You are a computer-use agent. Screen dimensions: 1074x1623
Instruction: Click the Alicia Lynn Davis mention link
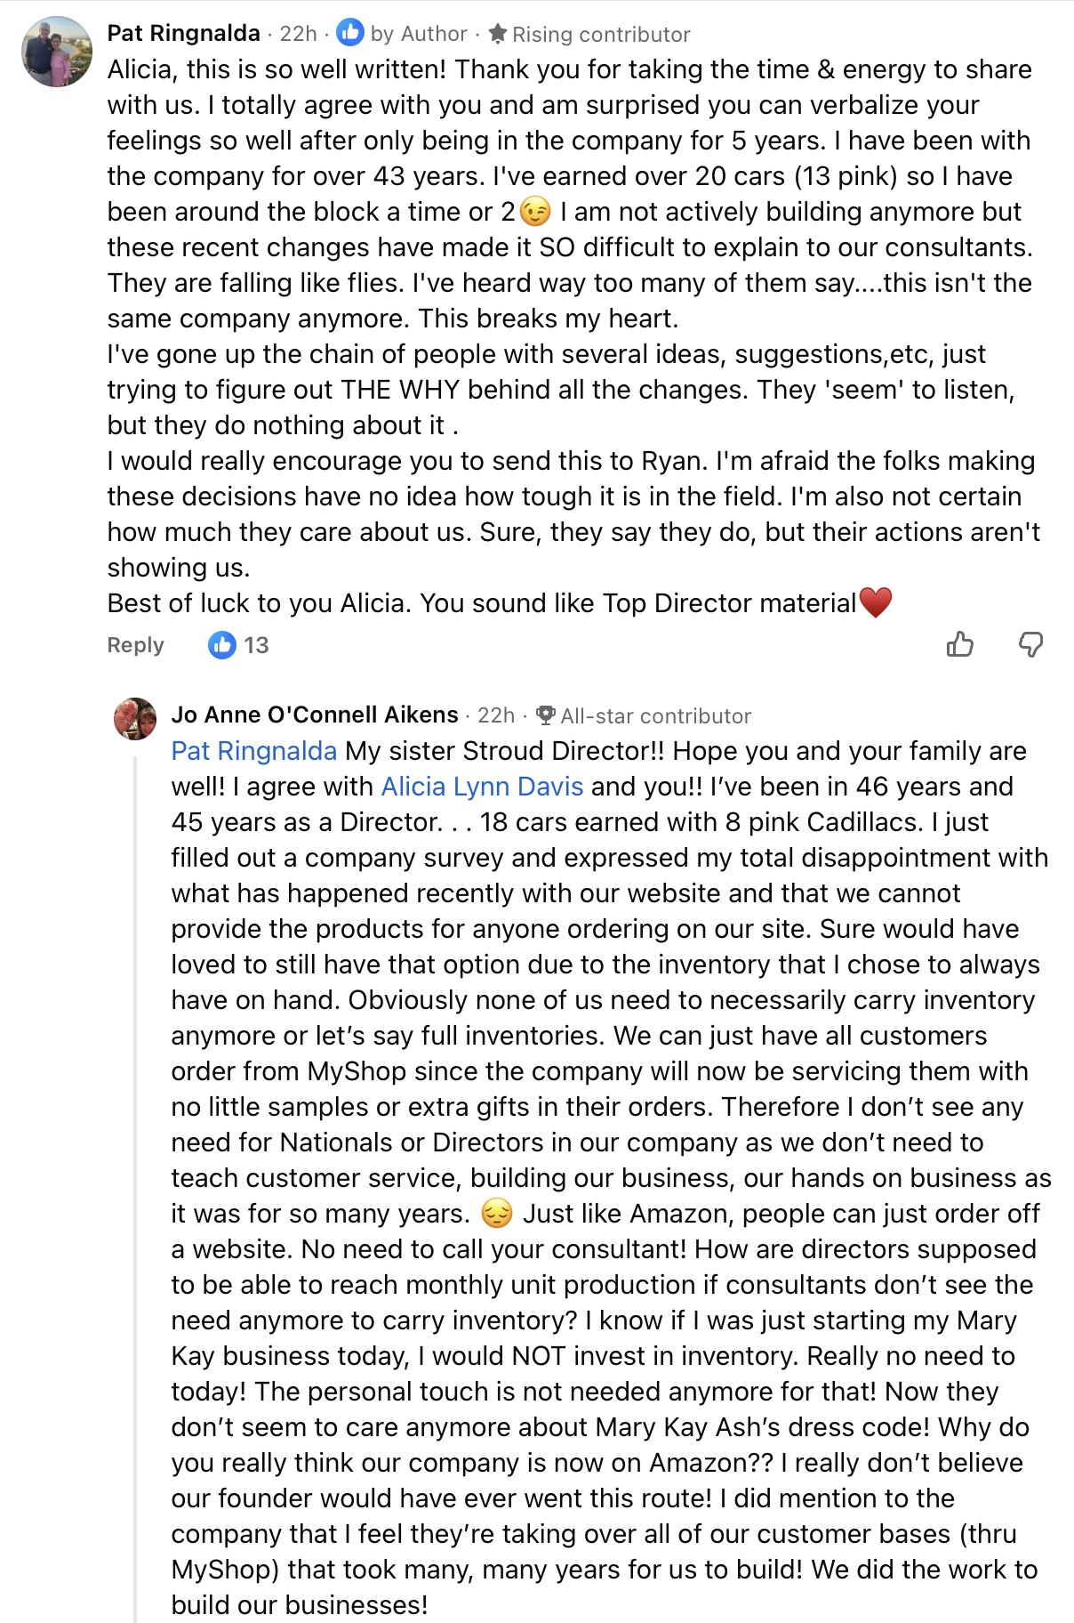tap(482, 787)
